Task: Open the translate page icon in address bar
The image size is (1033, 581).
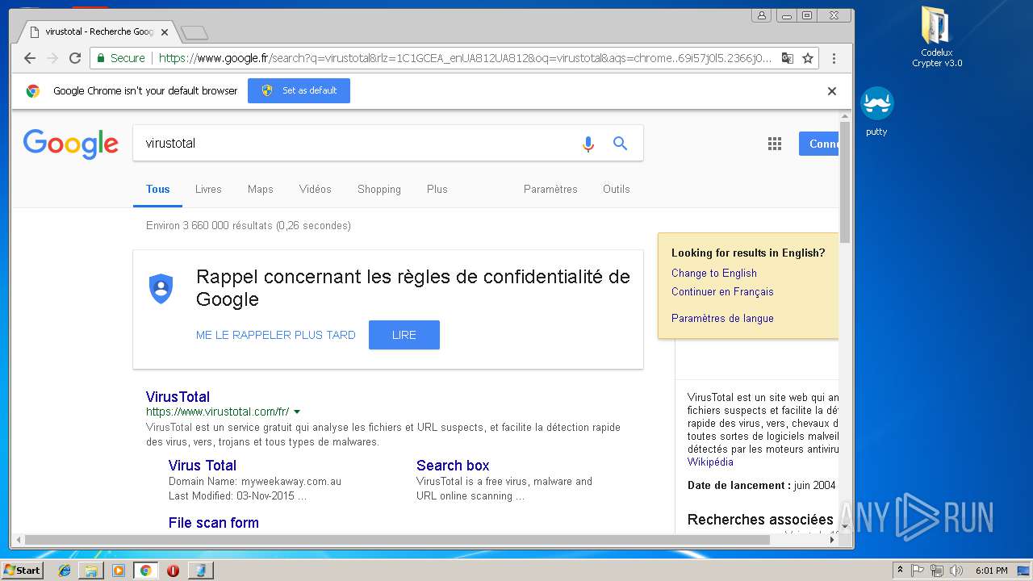Action: (x=787, y=58)
